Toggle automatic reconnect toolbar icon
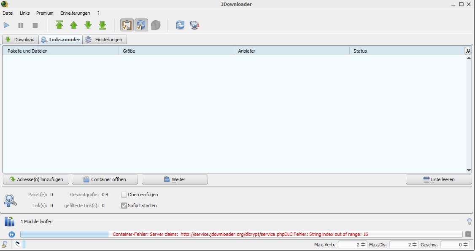Image resolution: width=475 pixels, height=251 pixels. pos(141,25)
